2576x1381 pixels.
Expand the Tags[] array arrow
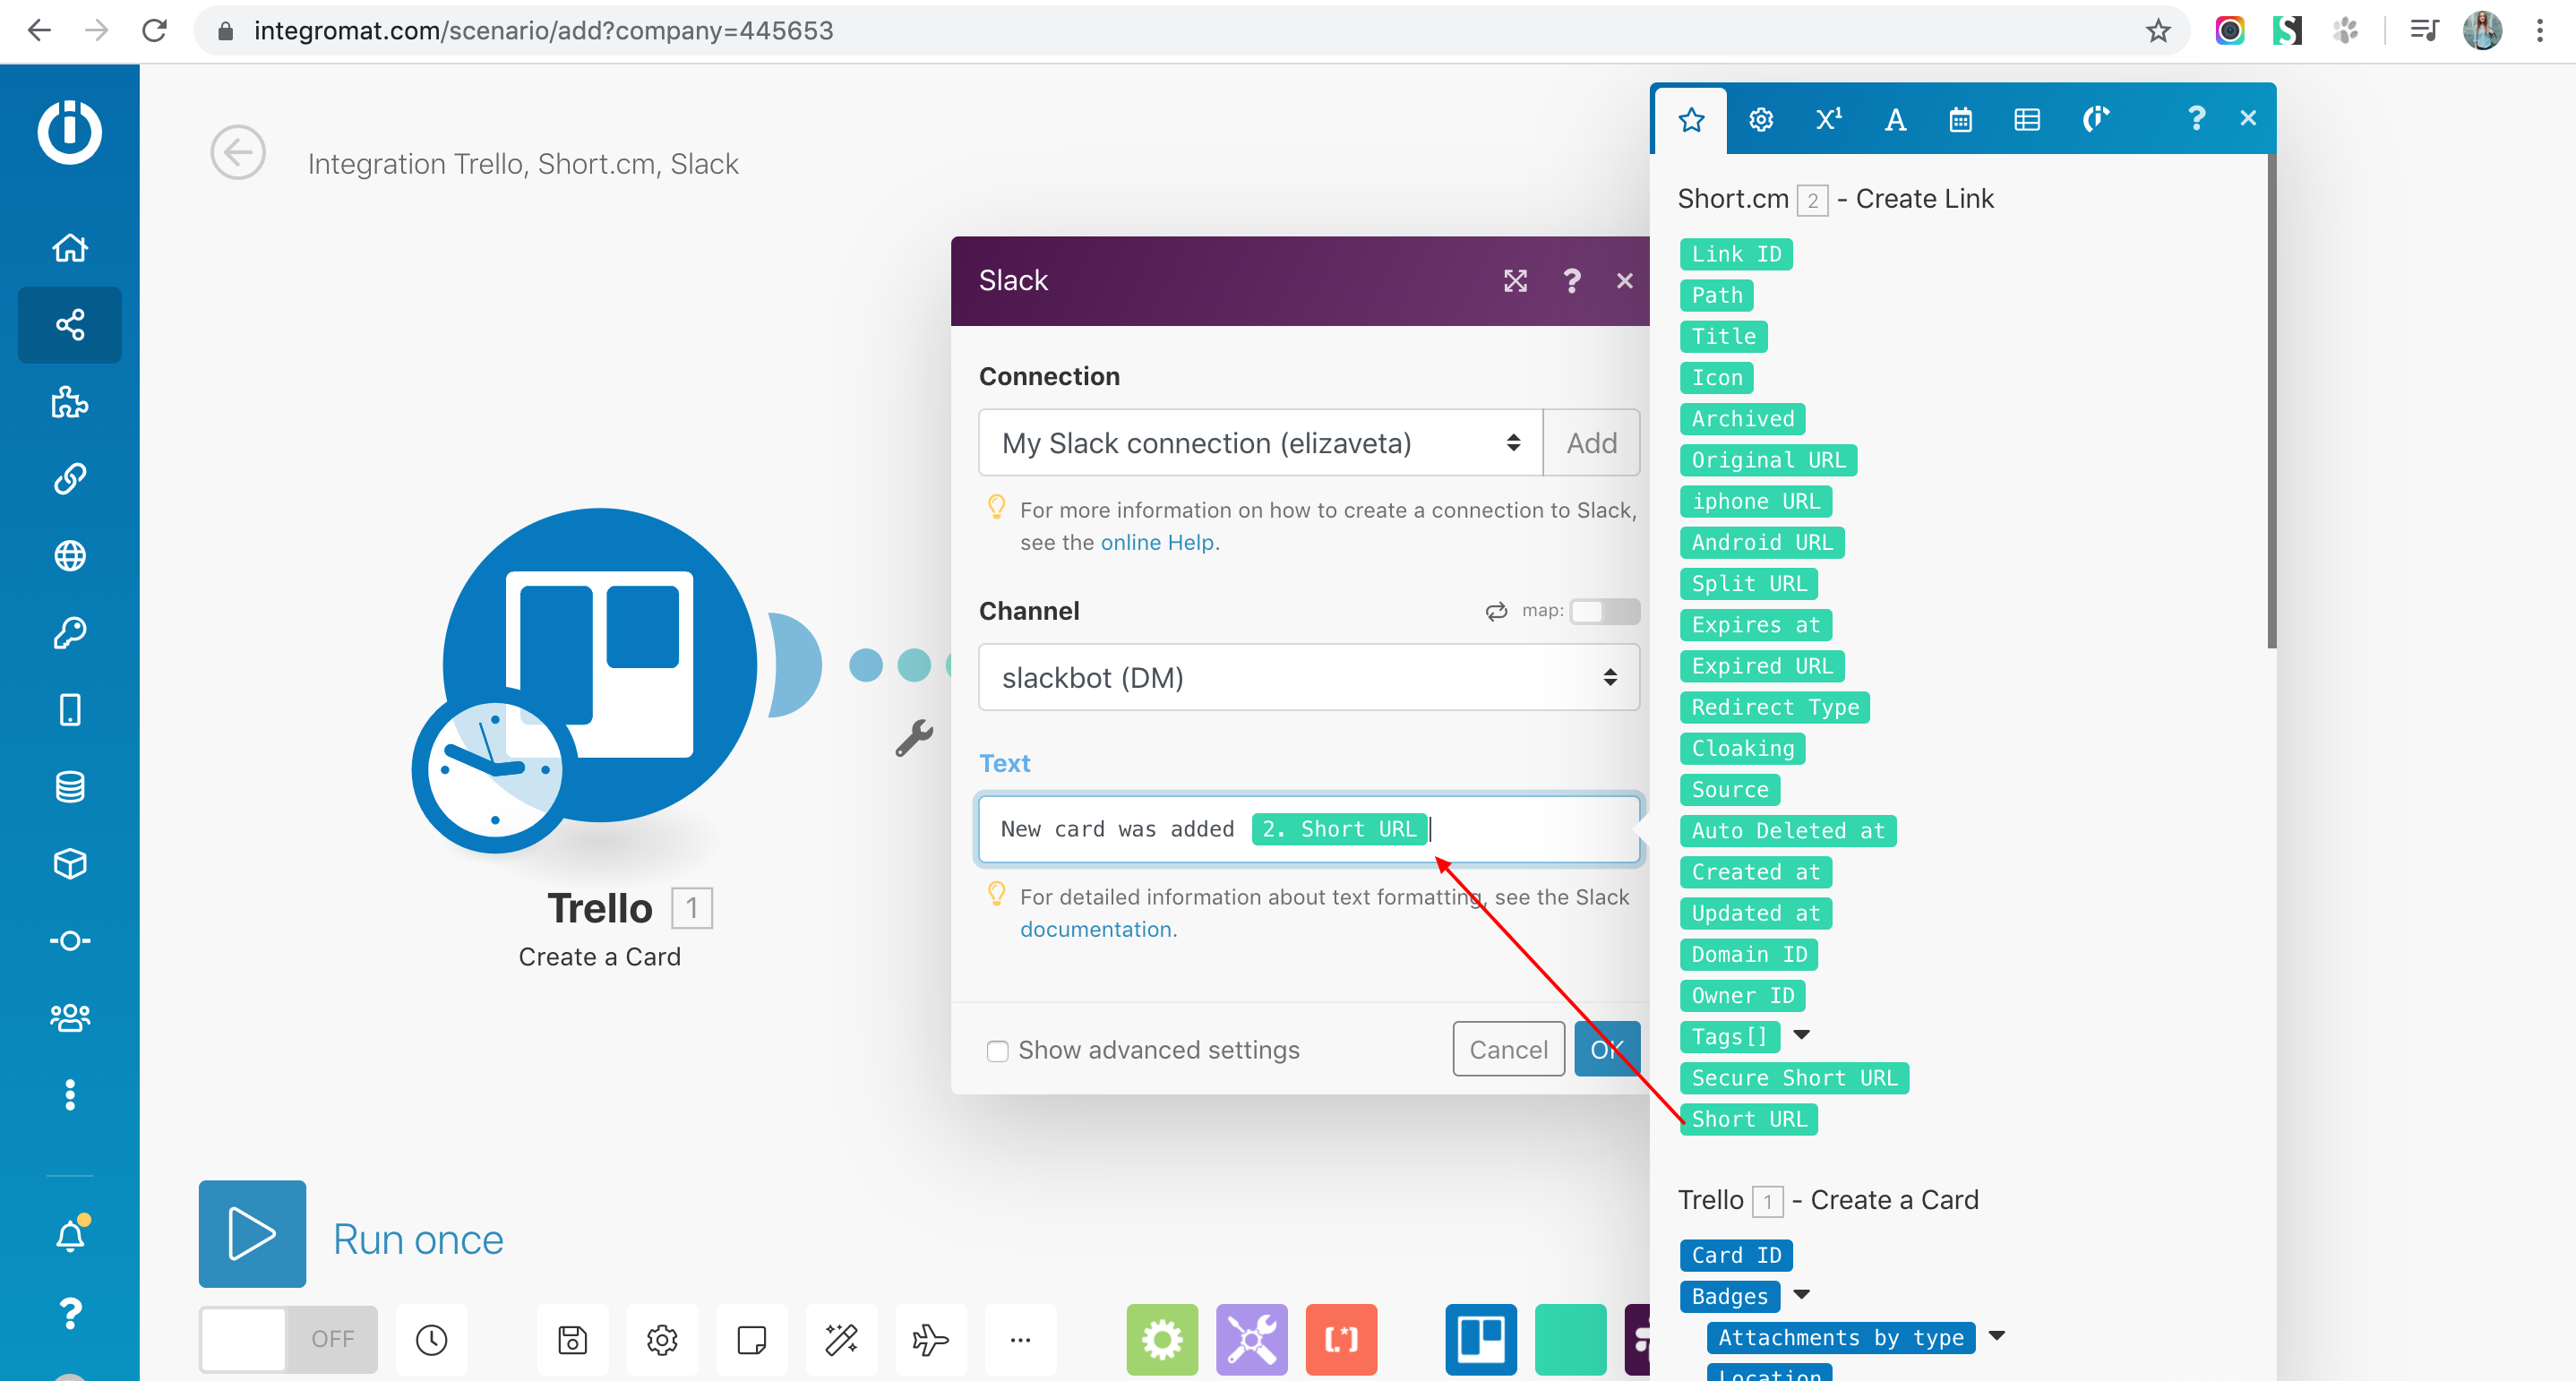tap(1801, 1036)
